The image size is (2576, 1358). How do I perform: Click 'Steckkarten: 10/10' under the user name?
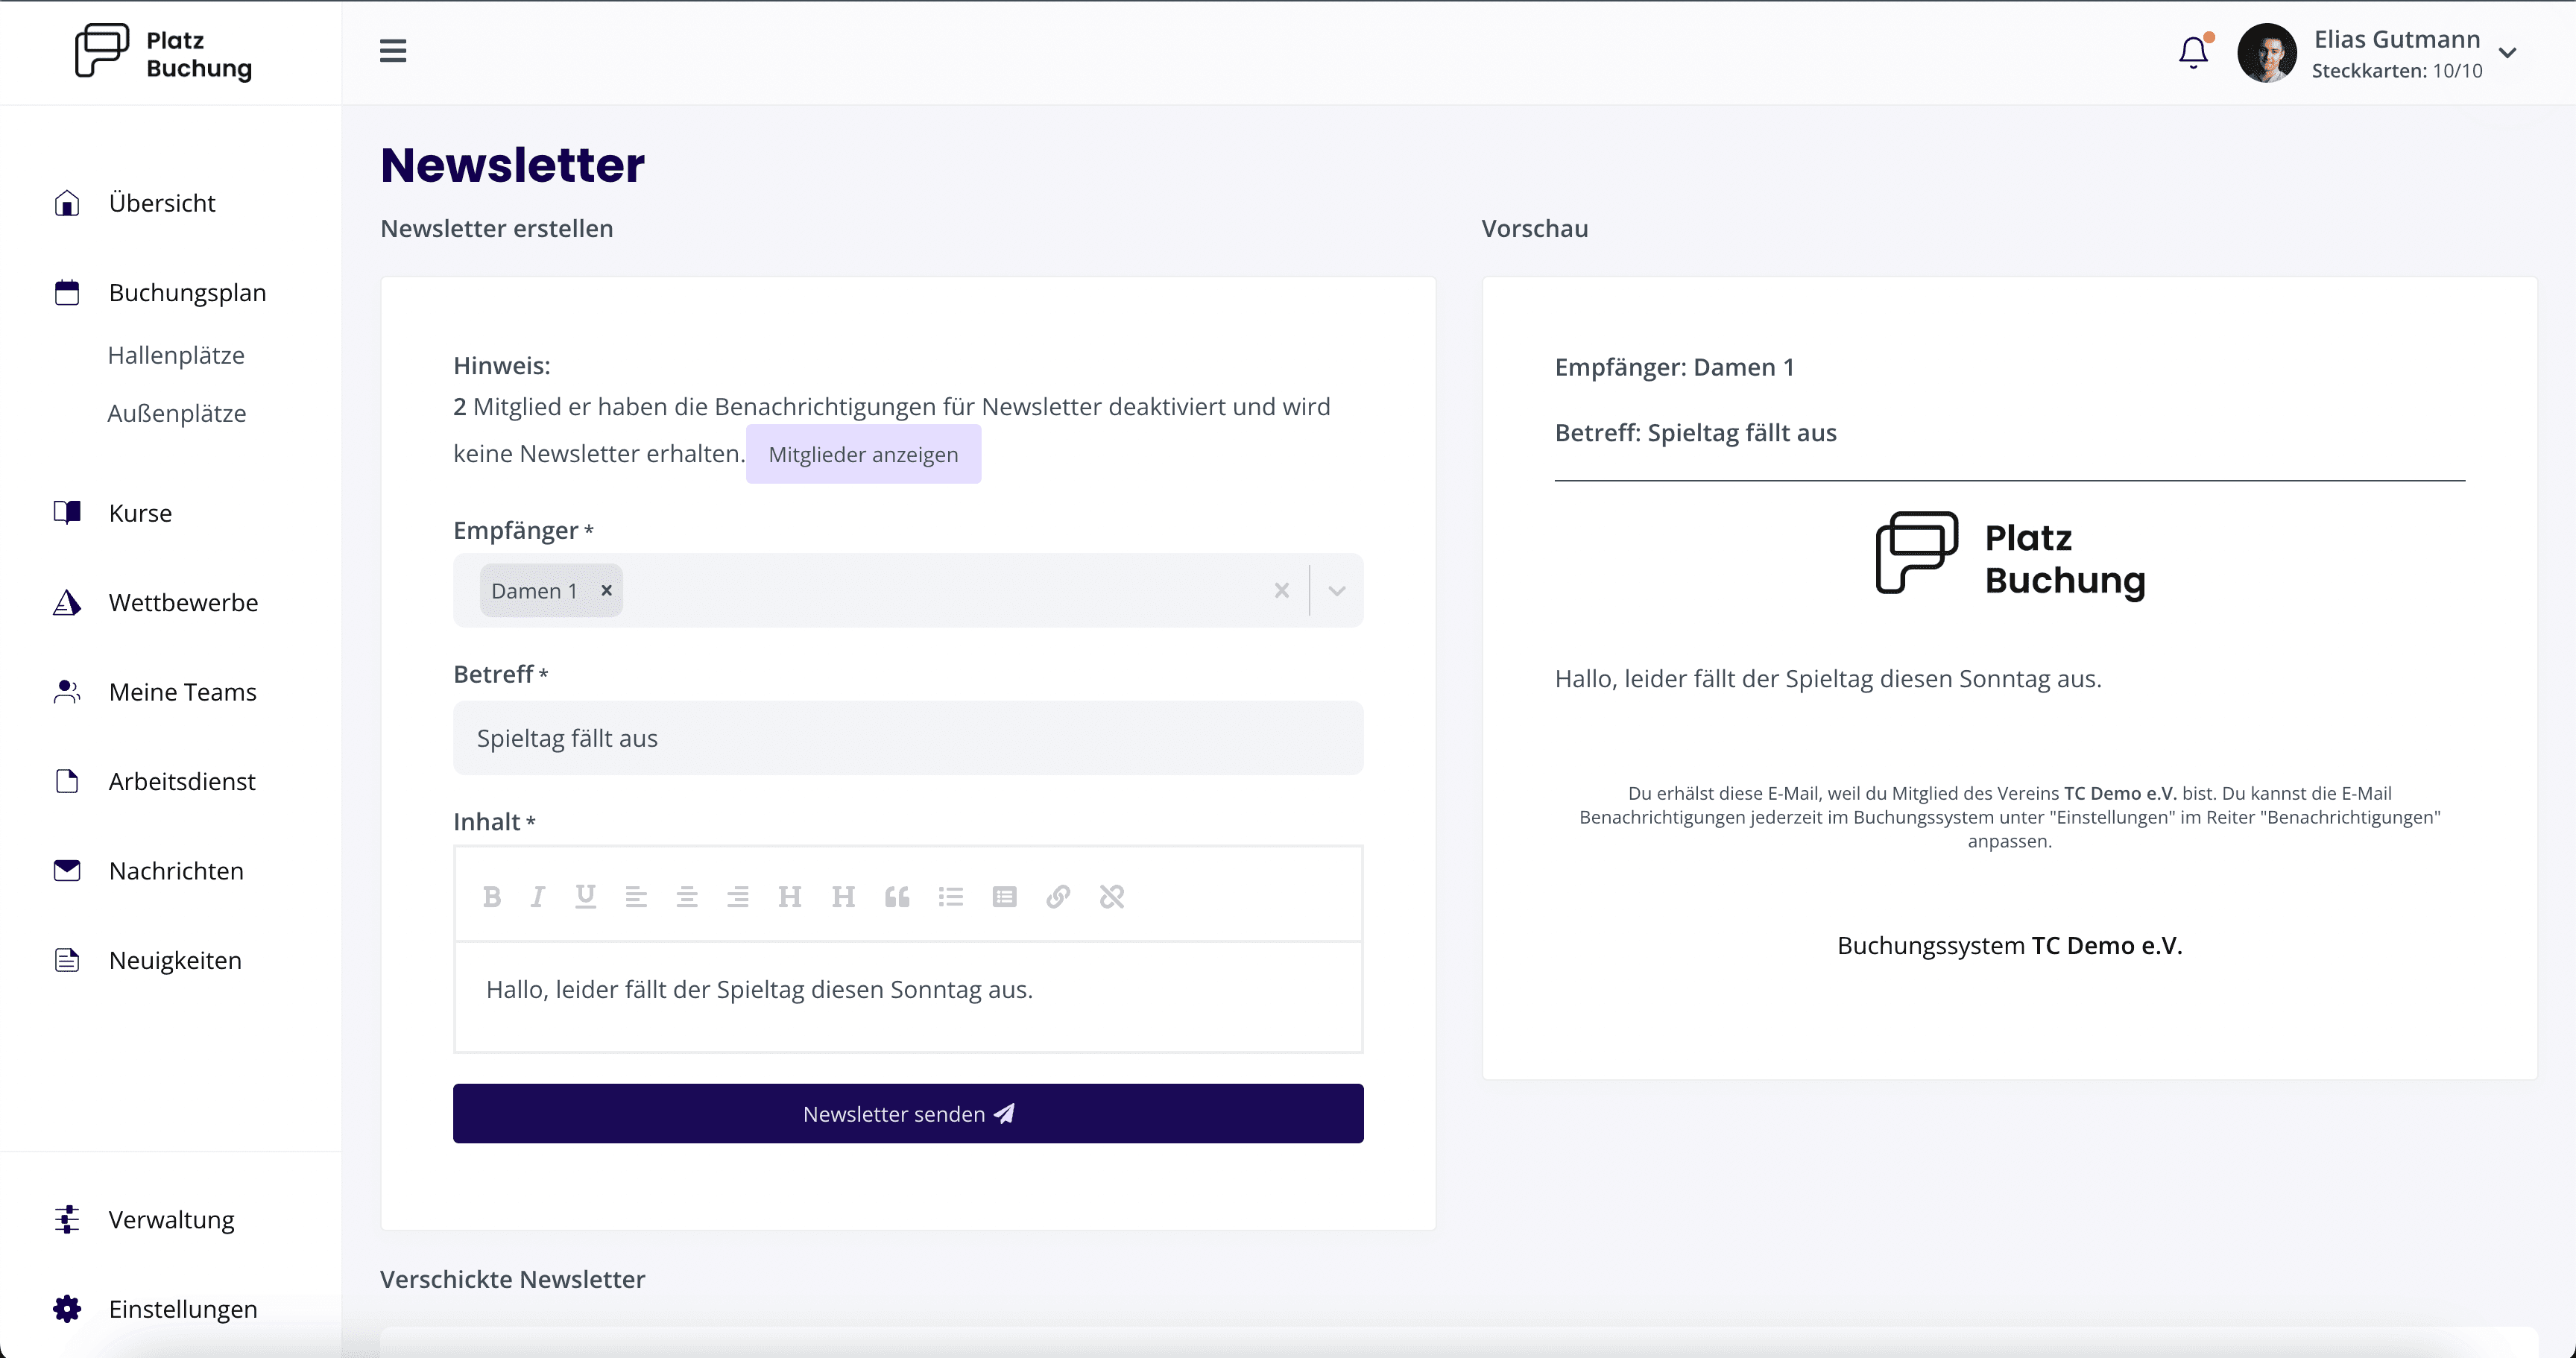(2397, 71)
